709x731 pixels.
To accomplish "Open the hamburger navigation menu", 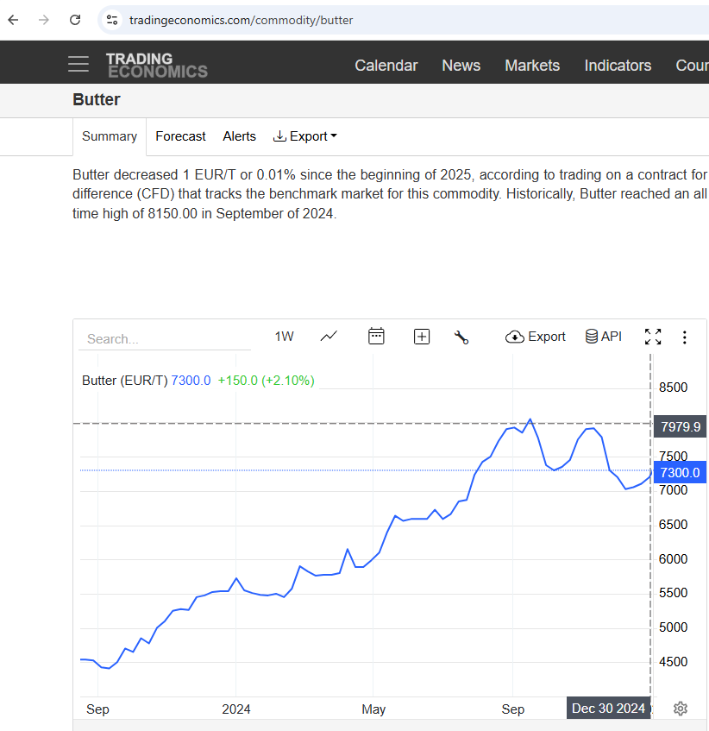I will click(78, 64).
